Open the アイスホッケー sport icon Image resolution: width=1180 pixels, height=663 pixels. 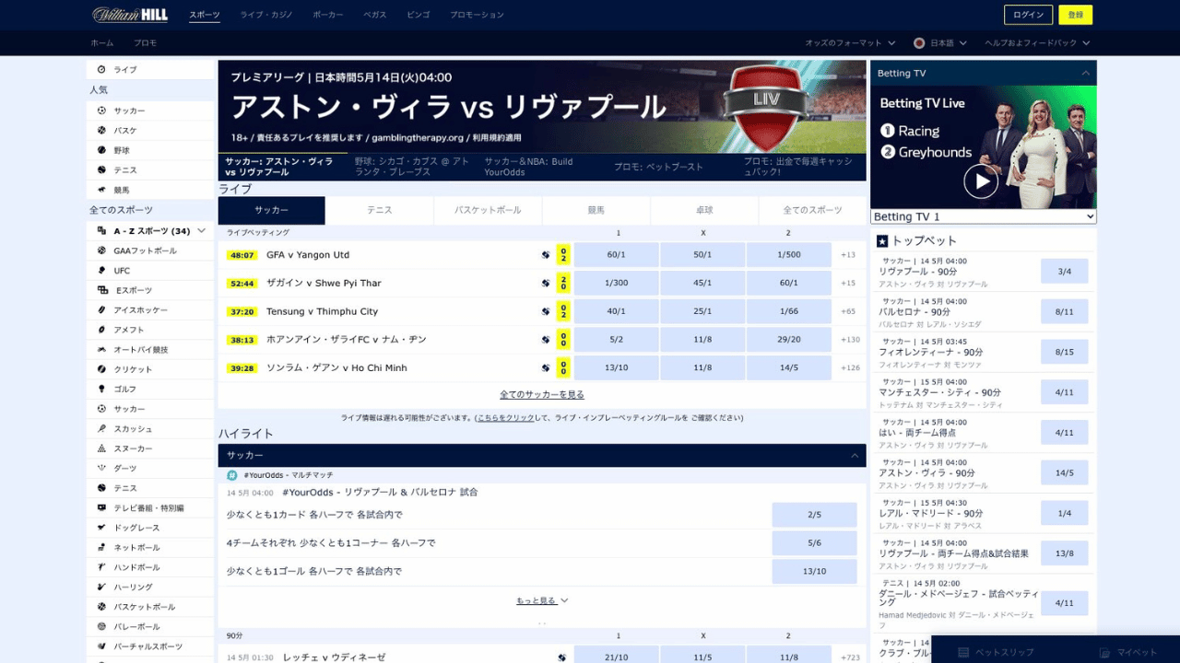click(102, 310)
